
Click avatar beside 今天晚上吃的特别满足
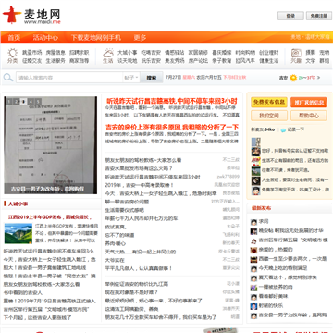pyautogui.click(x=253, y=269)
